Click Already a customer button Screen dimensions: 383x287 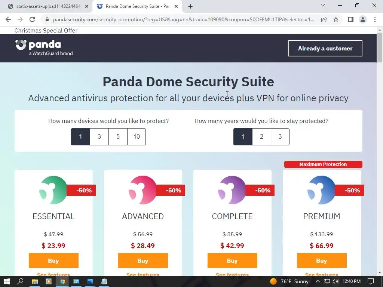(325, 48)
